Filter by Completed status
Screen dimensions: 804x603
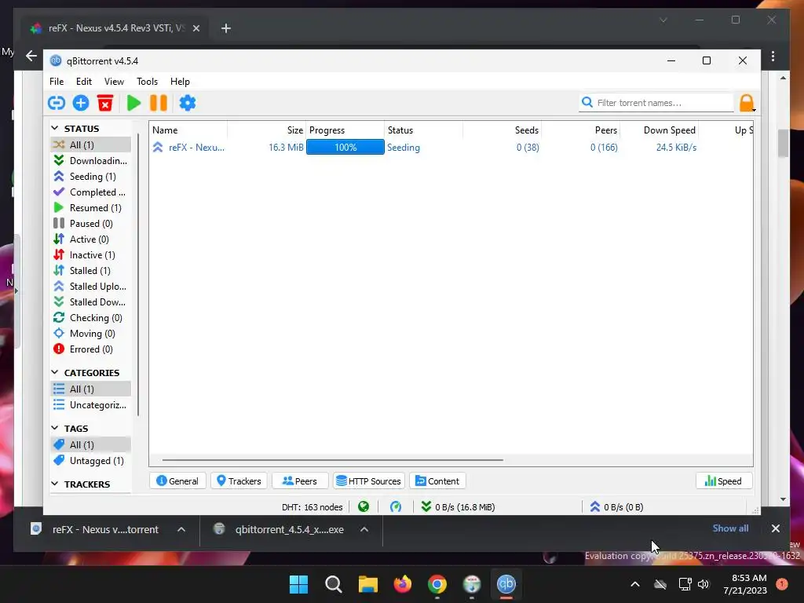coord(91,192)
